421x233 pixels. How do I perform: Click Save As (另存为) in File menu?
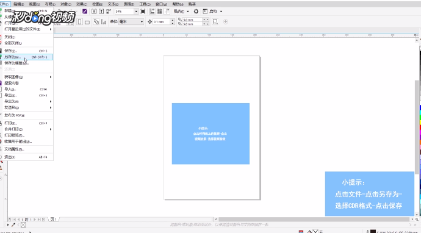coord(26,57)
